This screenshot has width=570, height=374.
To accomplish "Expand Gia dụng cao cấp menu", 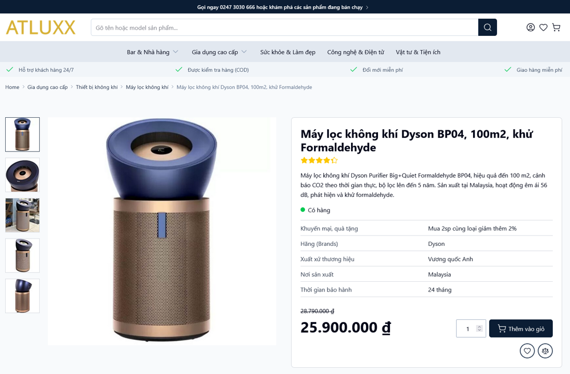I will 219,52.
